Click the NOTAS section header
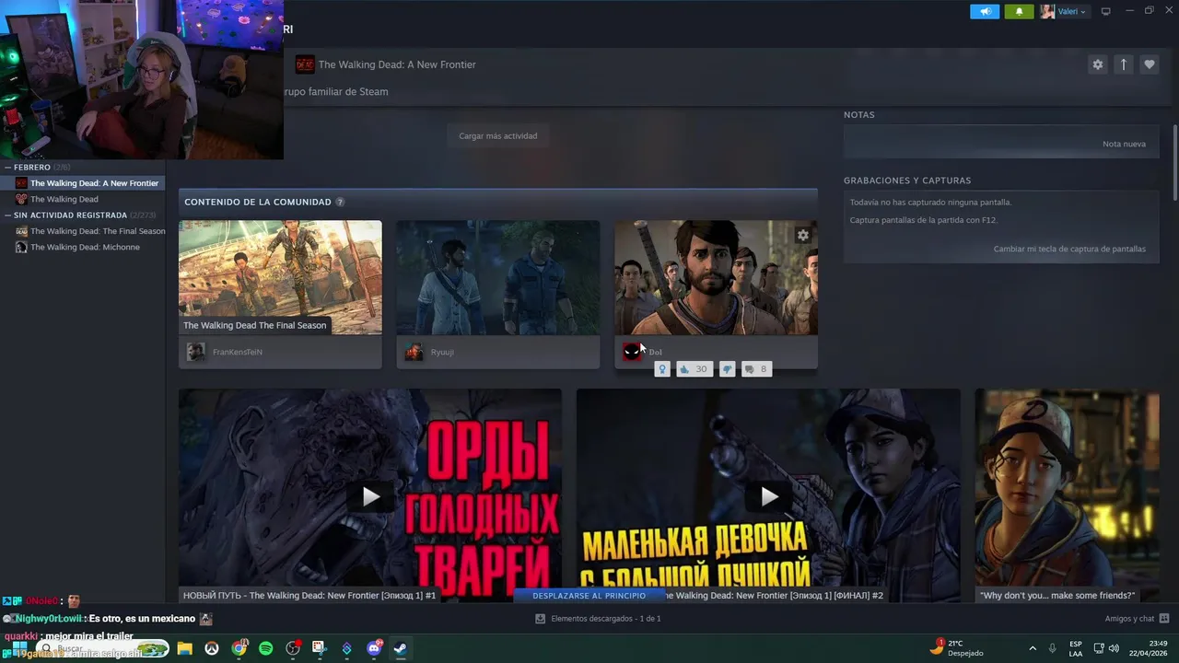This screenshot has width=1179, height=663. tap(859, 115)
